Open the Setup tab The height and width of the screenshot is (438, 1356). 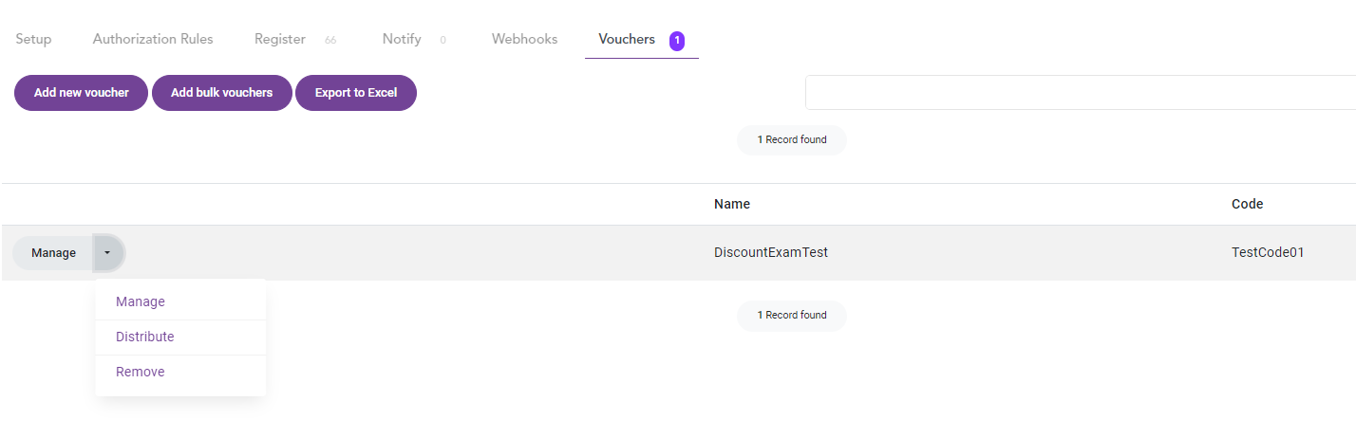(33, 40)
